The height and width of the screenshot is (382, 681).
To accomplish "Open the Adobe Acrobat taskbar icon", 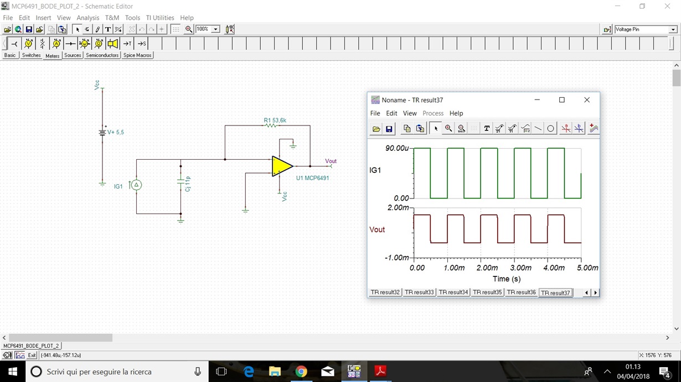I will pyautogui.click(x=380, y=371).
